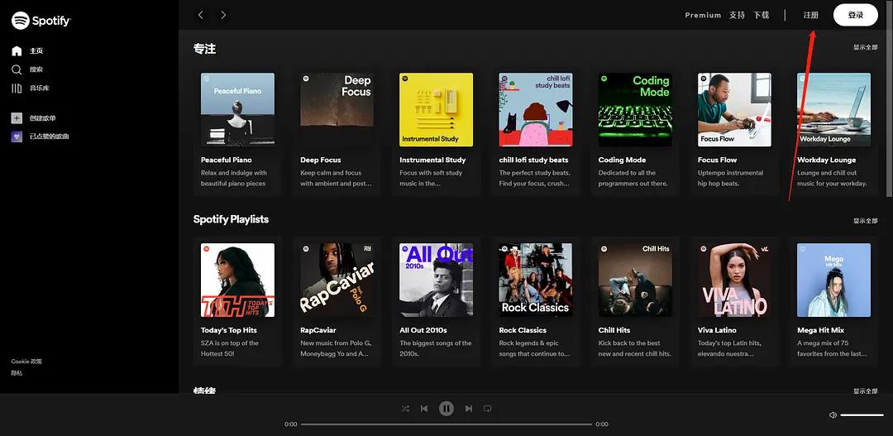The image size is (893, 436).
Task: Toggle the repeat button
Action: point(488,409)
